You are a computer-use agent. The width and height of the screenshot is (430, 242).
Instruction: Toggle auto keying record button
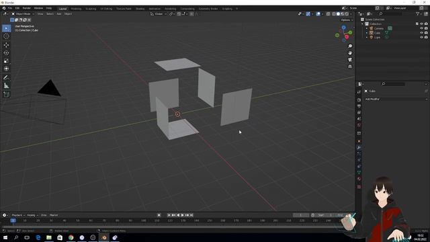click(x=159, y=215)
